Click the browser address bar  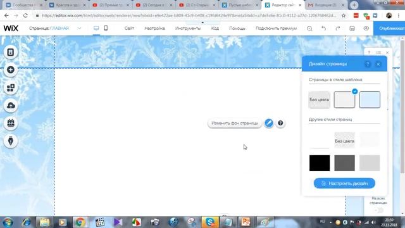point(189,15)
